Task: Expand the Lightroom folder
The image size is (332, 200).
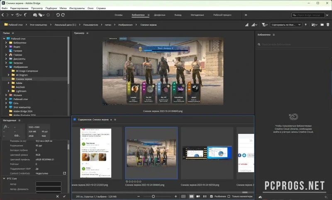Action: tap(9, 91)
